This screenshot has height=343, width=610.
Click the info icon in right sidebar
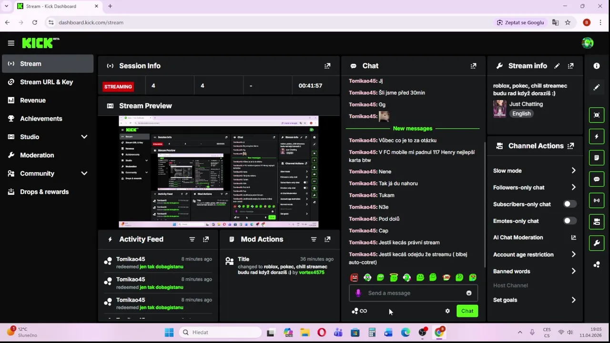(597, 66)
